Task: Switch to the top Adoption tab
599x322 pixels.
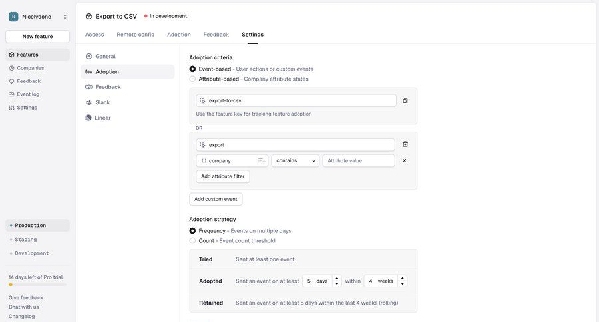Action: point(179,35)
